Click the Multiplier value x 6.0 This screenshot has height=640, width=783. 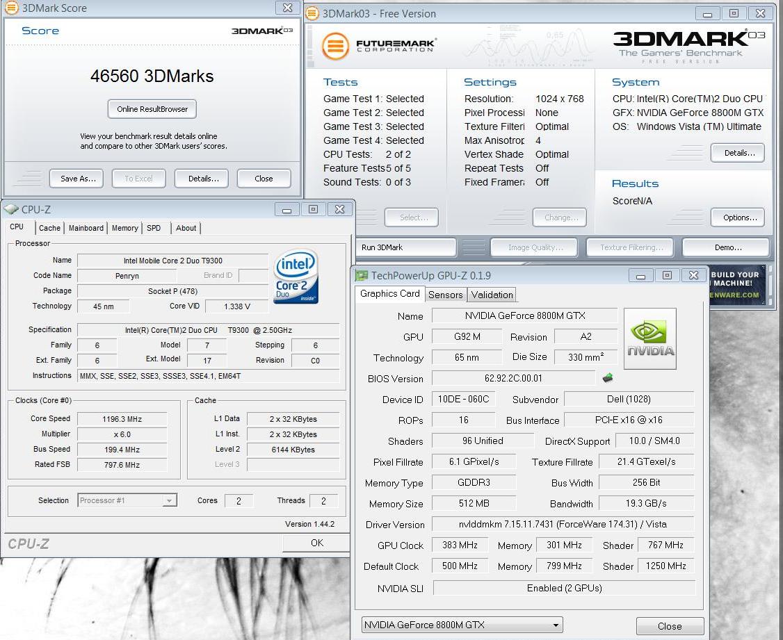pyautogui.click(x=122, y=434)
